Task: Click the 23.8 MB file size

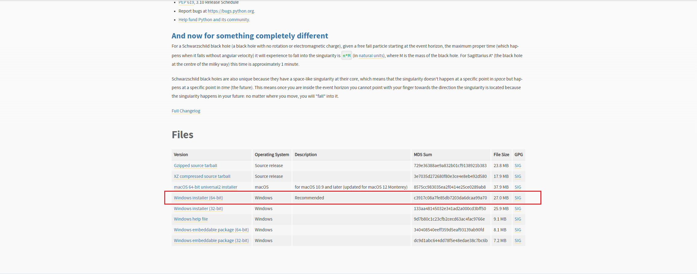Action: [501, 166]
